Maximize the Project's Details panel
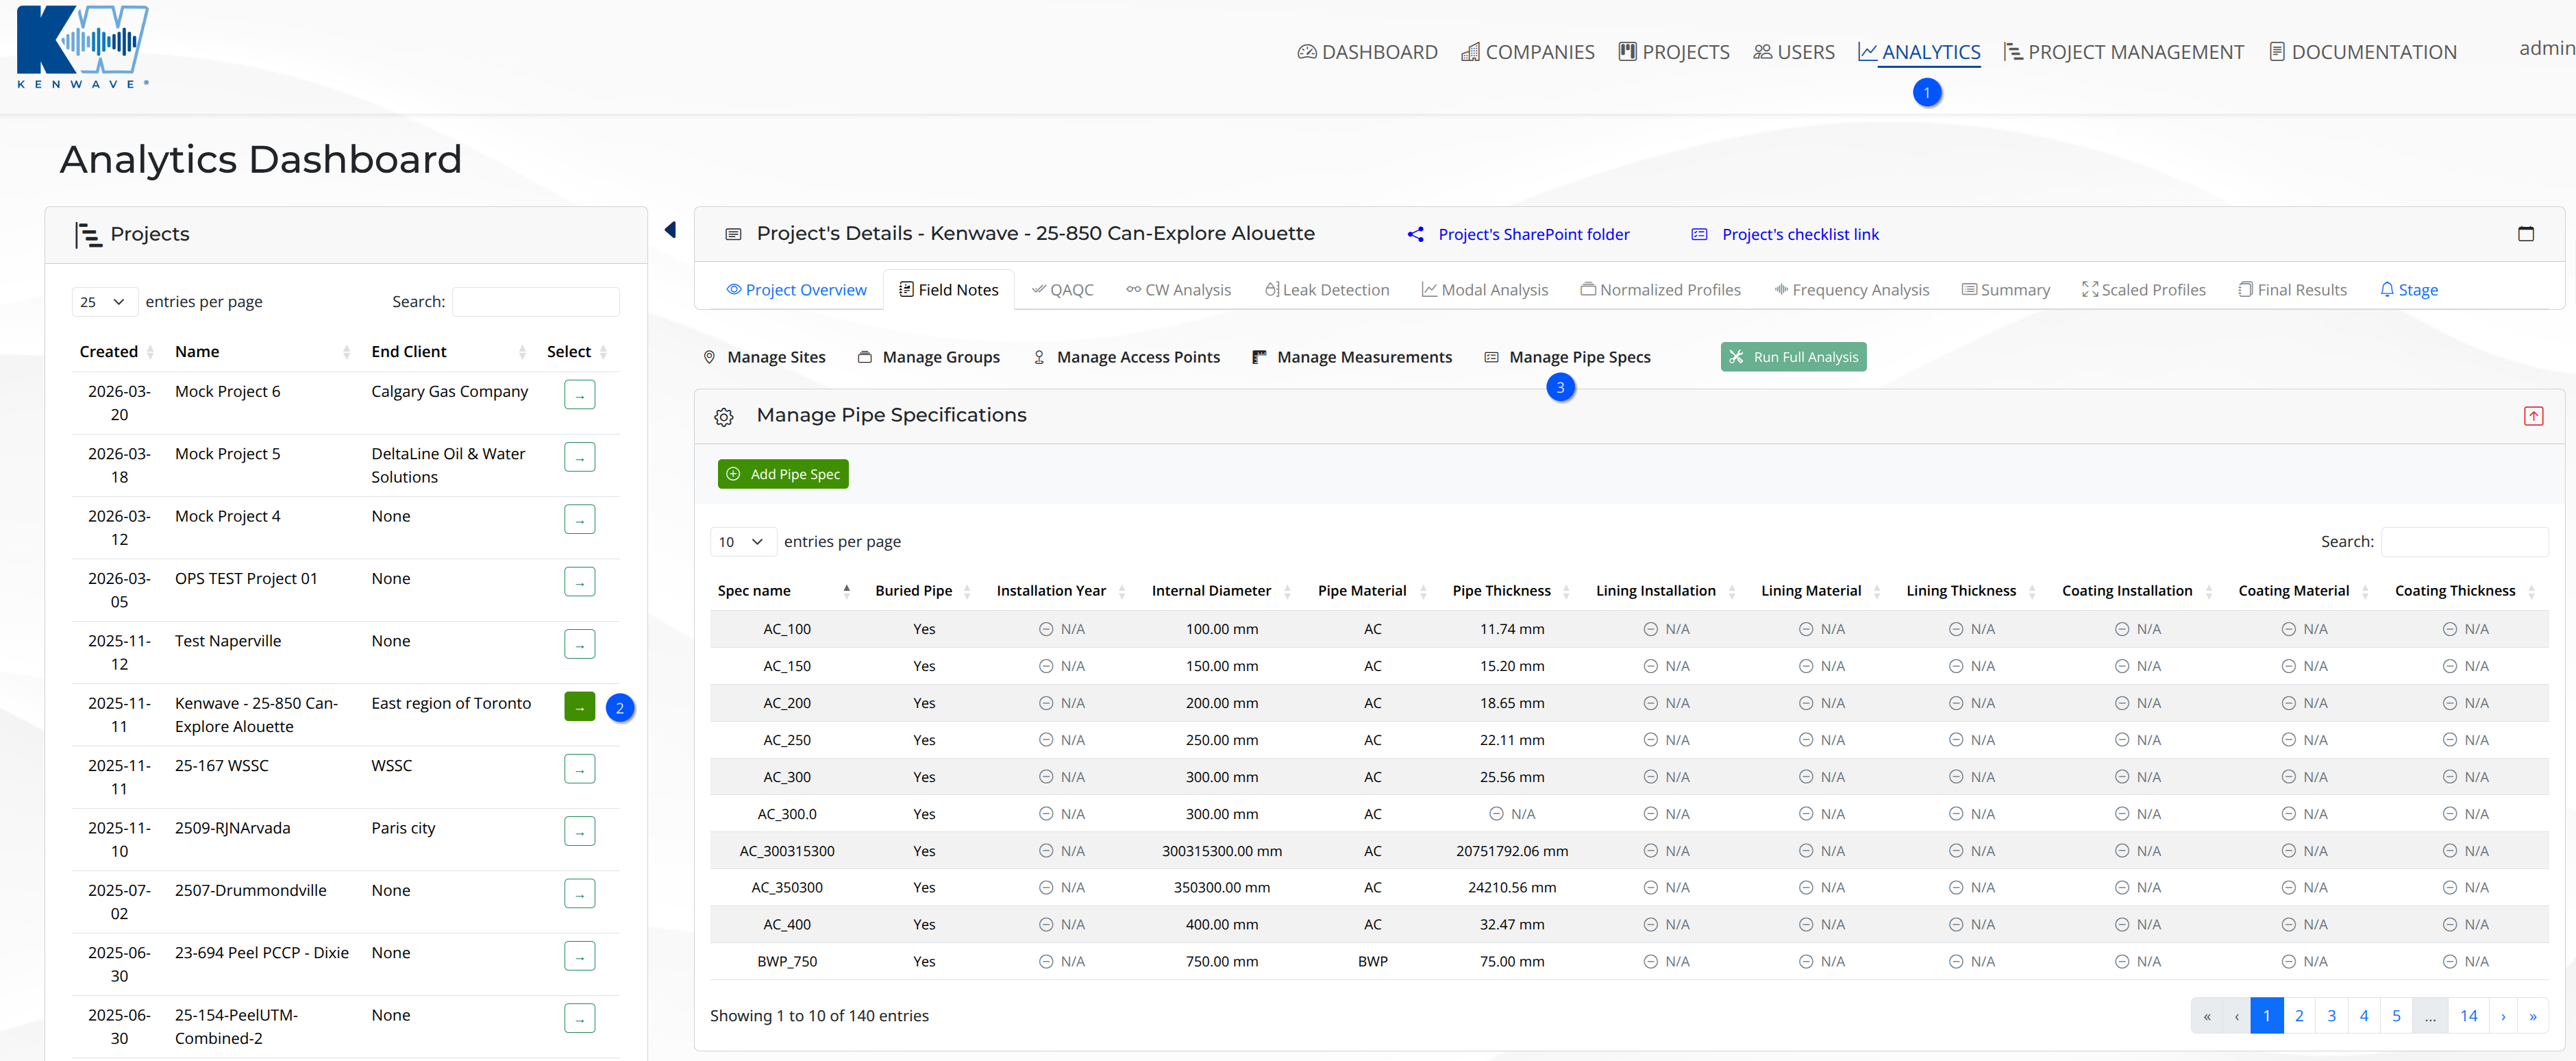The image size is (2576, 1061). [x=2525, y=234]
